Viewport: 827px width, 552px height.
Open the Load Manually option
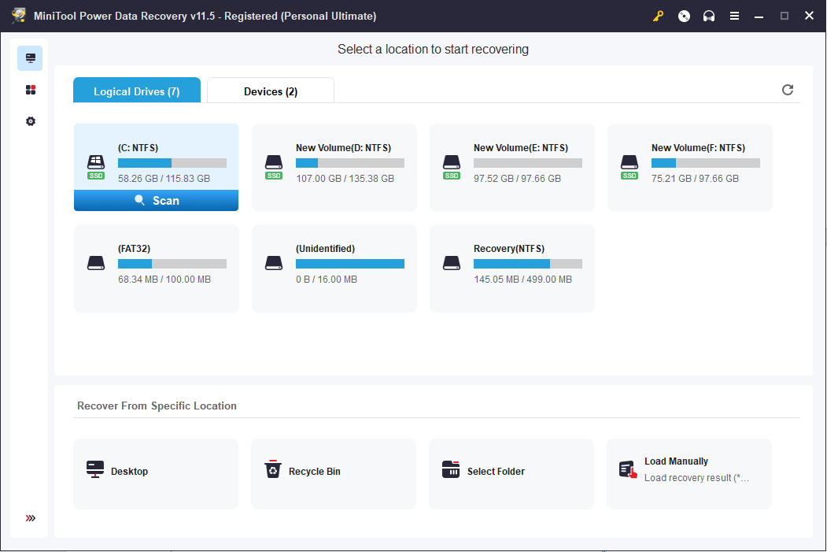point(689,474)
